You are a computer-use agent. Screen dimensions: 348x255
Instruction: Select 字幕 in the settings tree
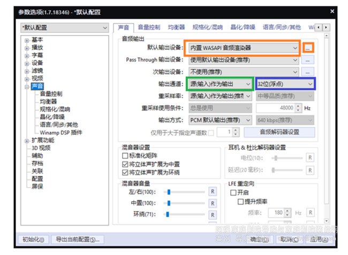pyautogui.click(x=37, y=55)
